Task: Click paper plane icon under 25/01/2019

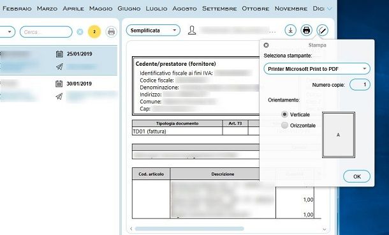Action: [x=59, y=66]
